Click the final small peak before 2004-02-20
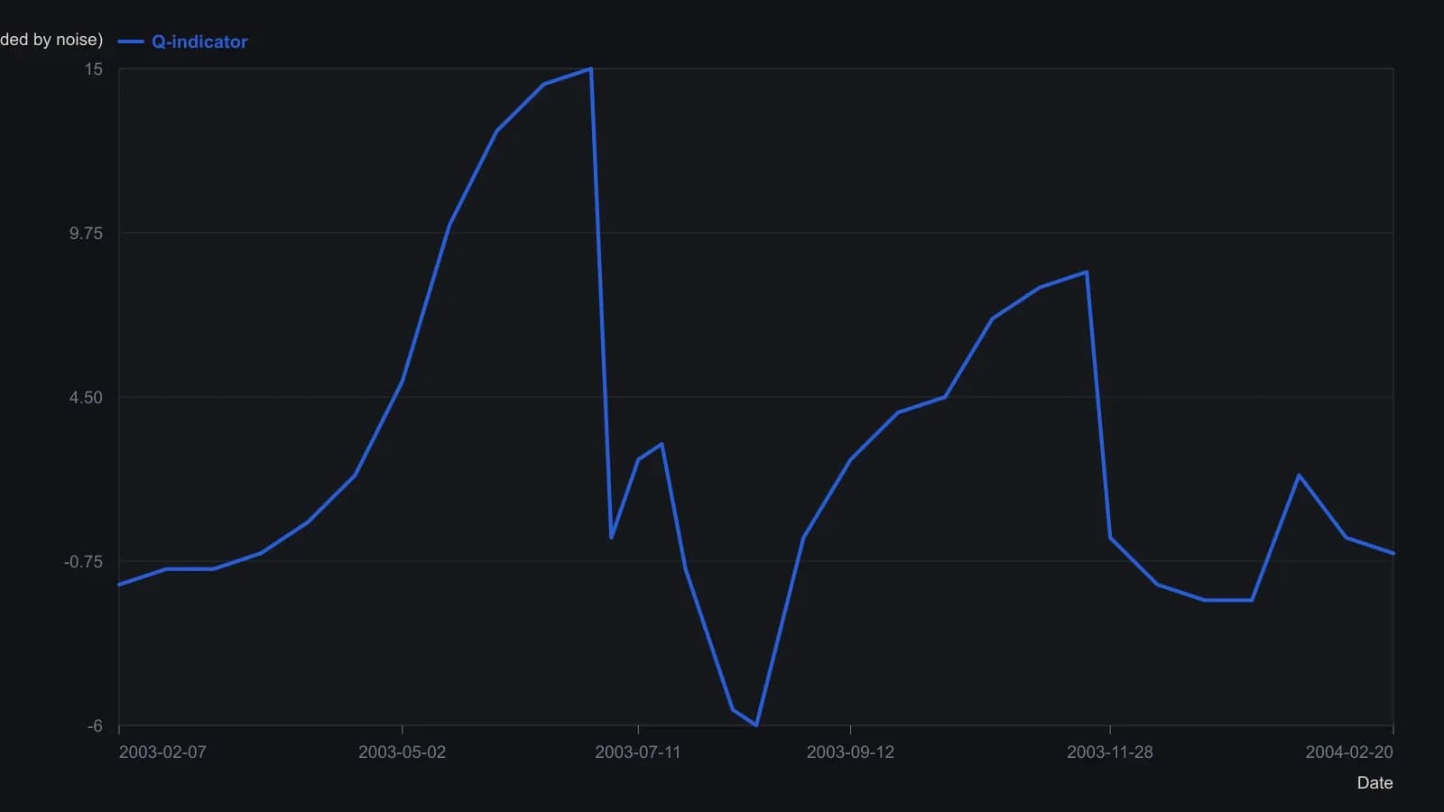Screen dimensions: 1444x812 1299,475
